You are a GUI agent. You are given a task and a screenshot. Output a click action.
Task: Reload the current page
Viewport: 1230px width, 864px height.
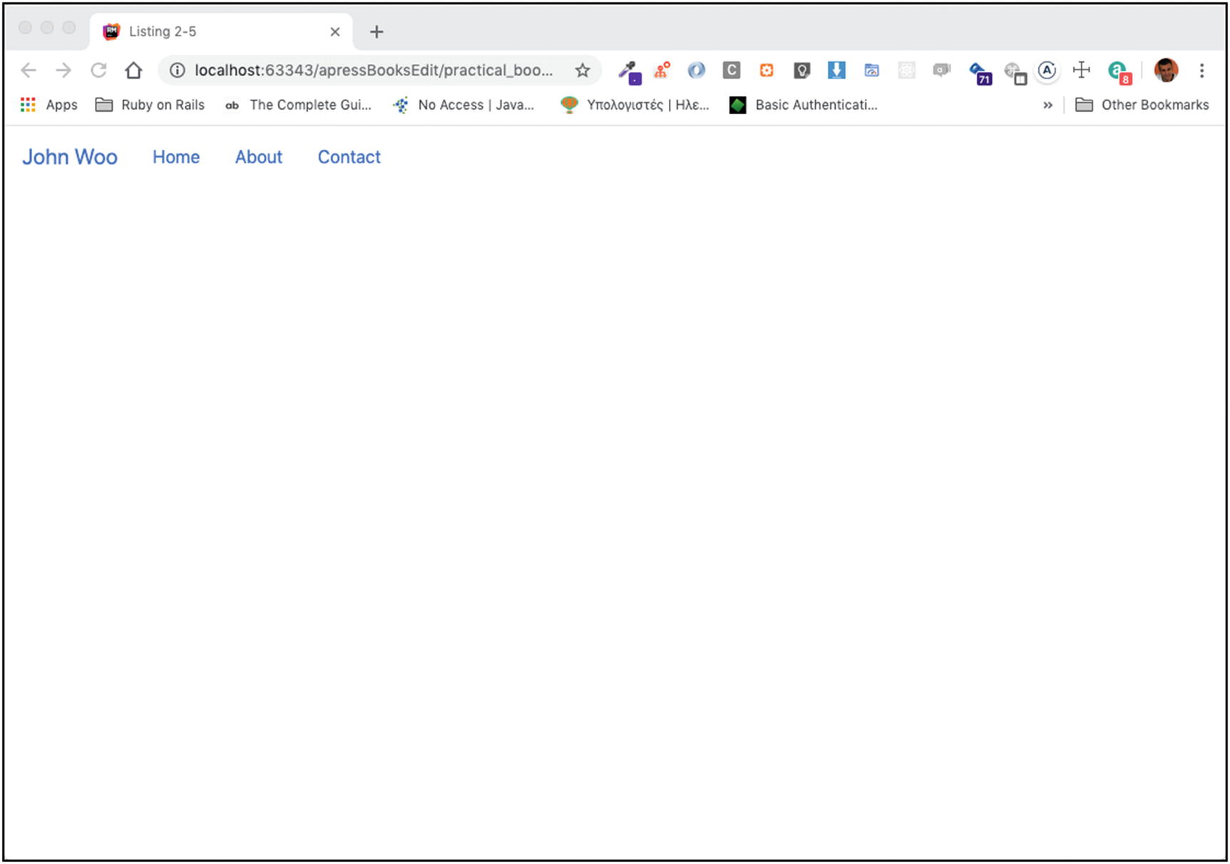pos(98,70)
